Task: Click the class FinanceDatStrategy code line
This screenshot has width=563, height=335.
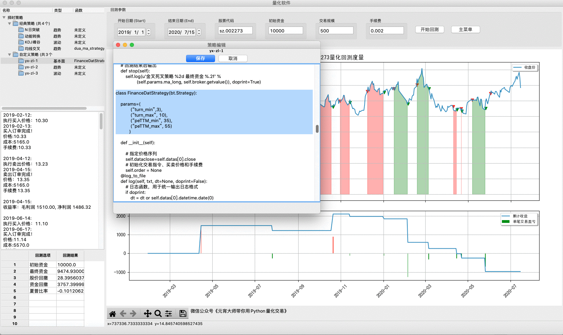Action: coord(156,93)
